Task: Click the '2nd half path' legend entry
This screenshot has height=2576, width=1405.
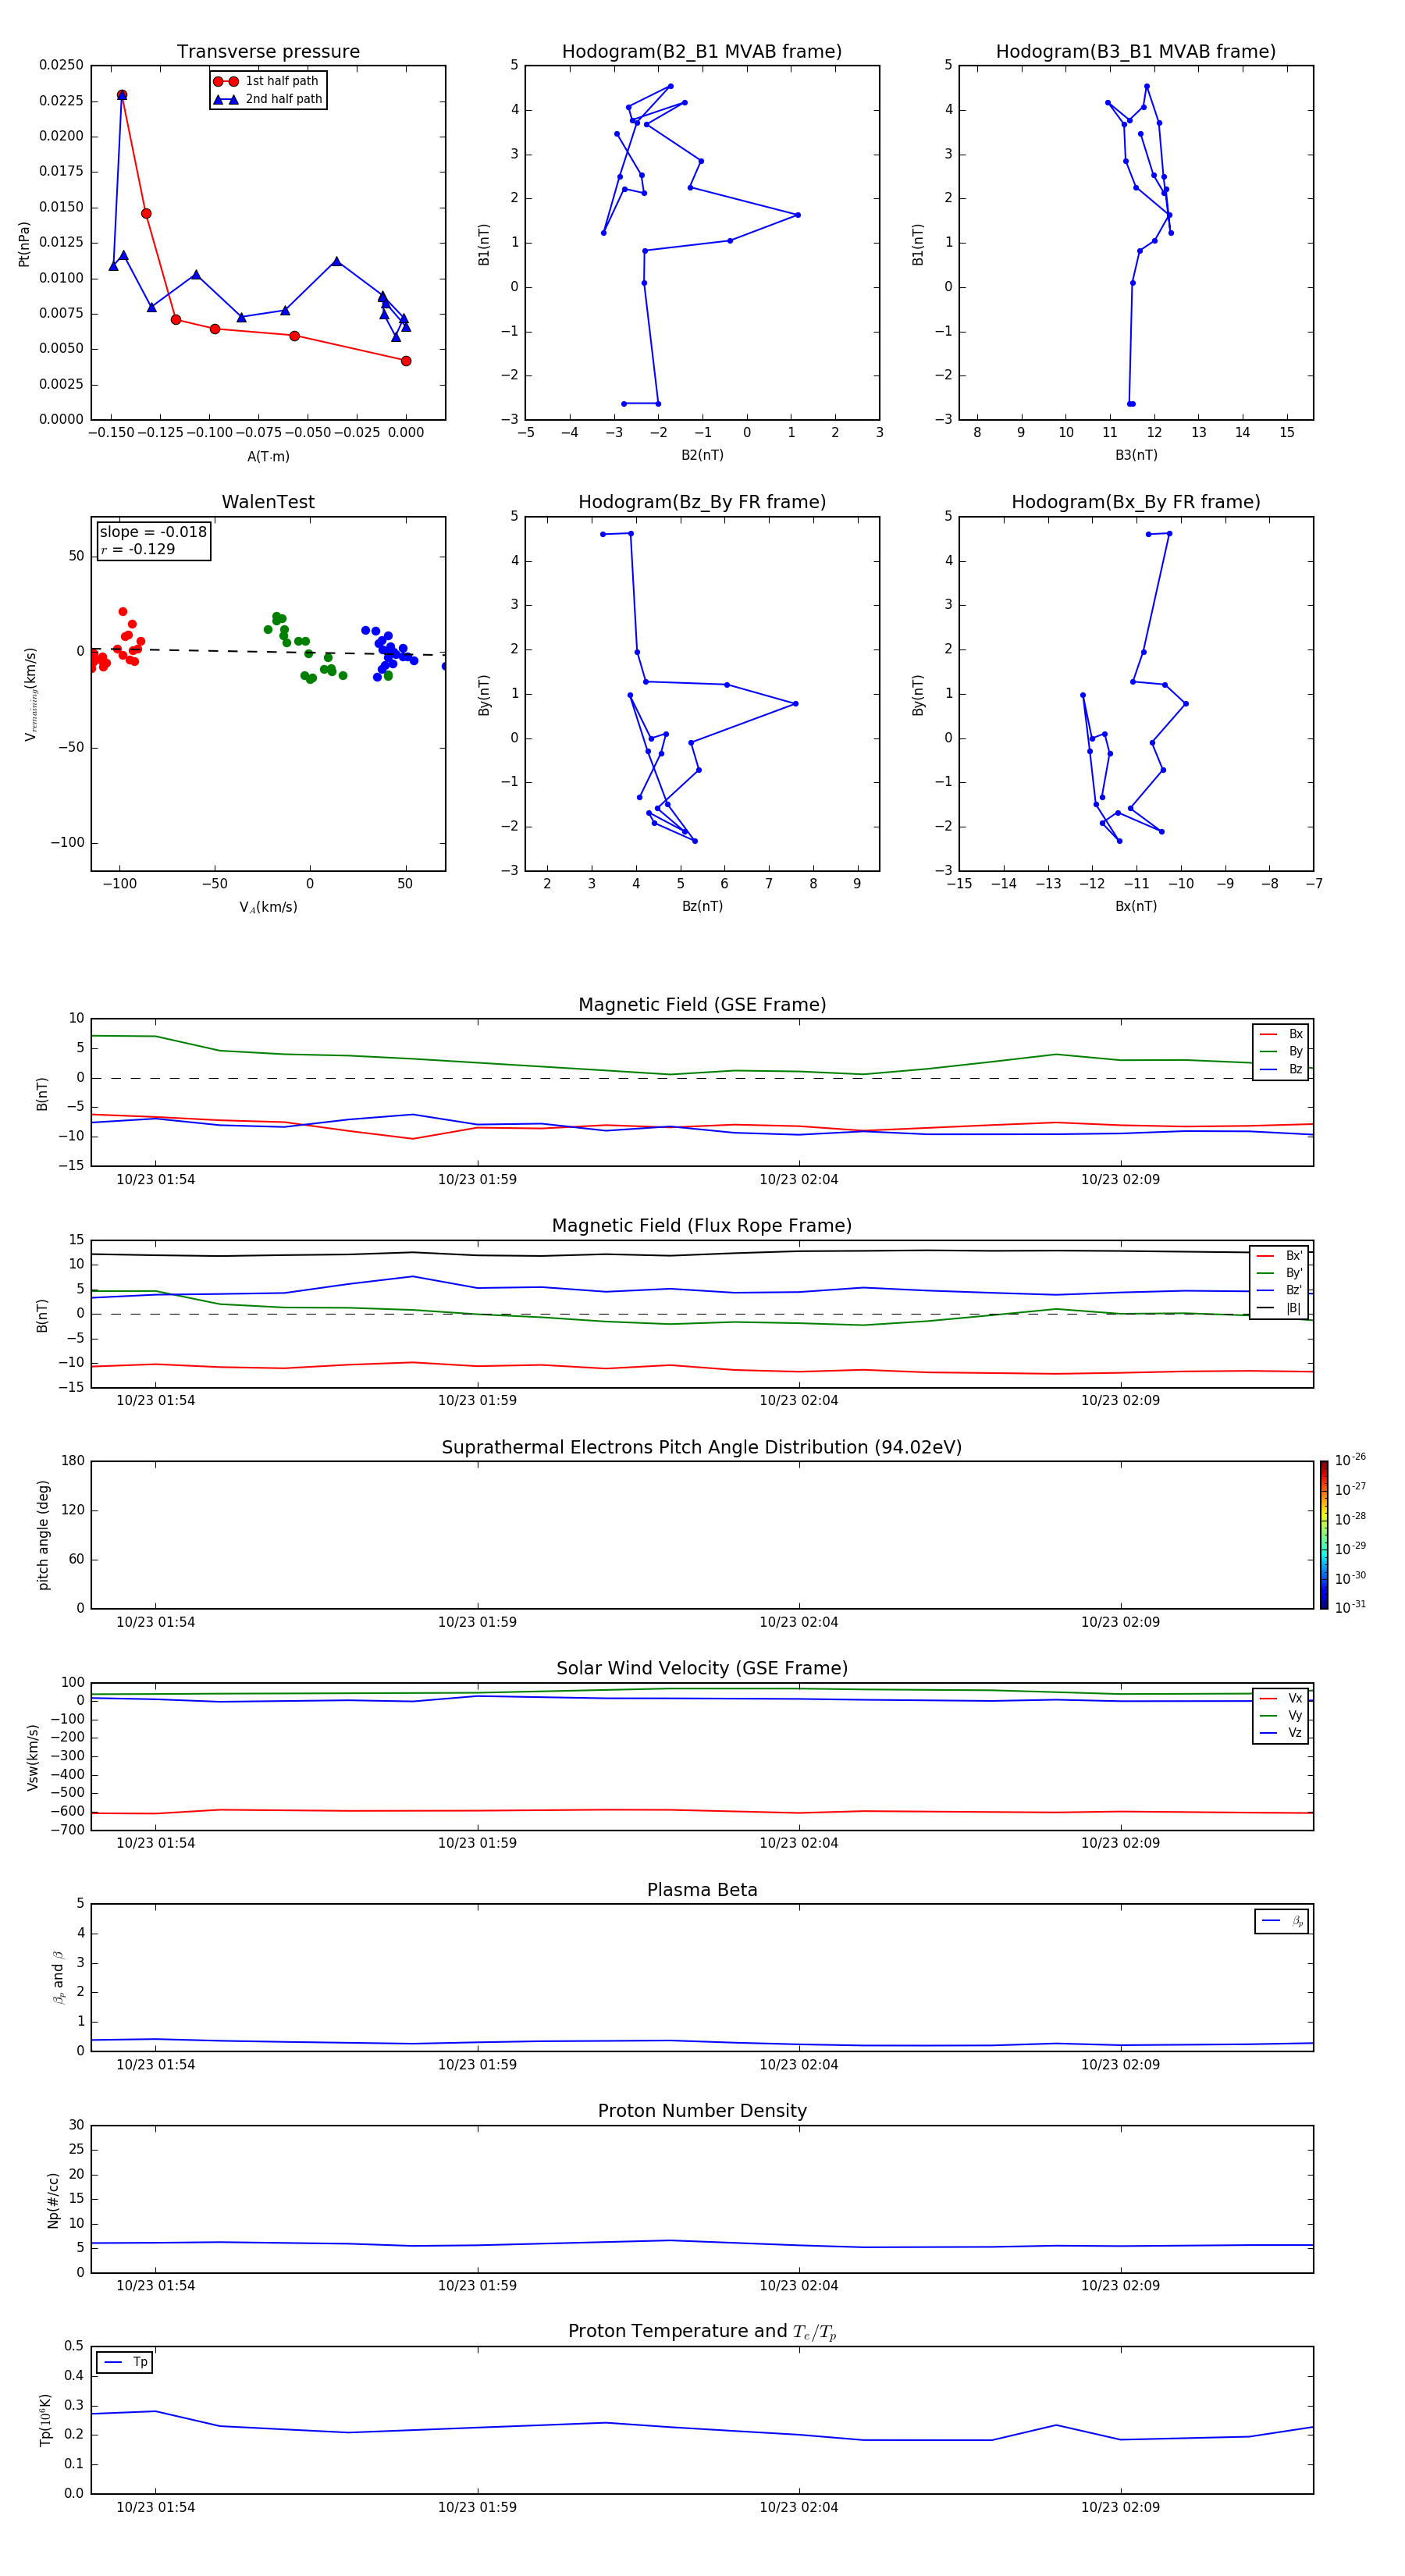Action: coord(267,99)
